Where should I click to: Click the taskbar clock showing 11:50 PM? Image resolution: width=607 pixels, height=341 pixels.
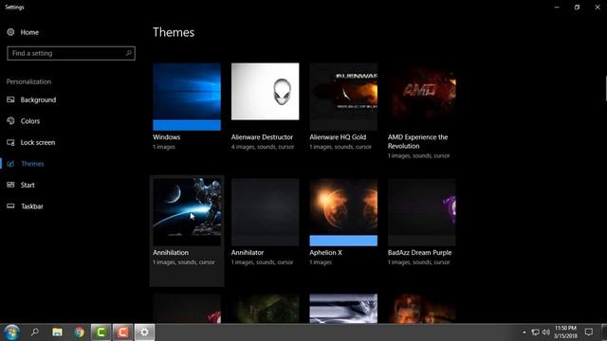[x=565, y=332]
